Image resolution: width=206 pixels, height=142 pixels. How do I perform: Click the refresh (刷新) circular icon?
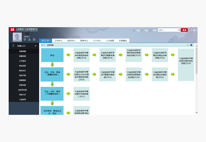point(151,30)
